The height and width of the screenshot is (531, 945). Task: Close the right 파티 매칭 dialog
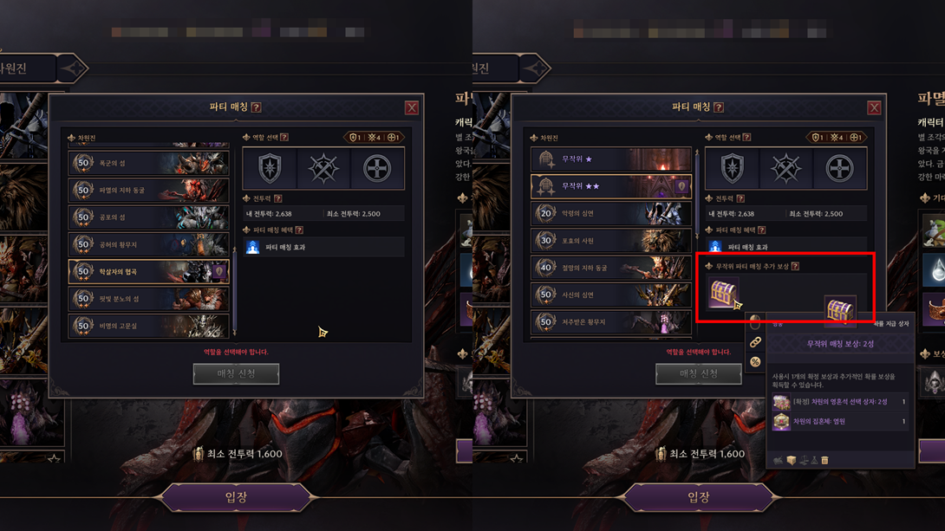point(874,107)
